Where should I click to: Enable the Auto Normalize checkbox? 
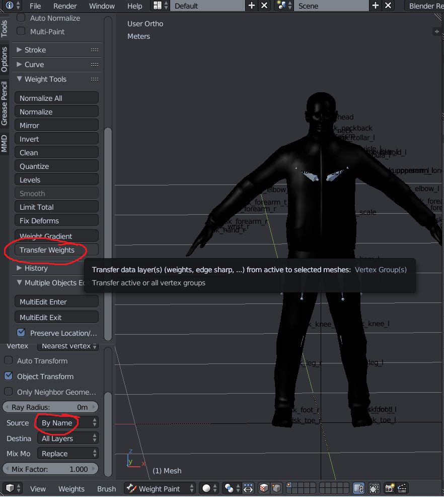click(x=21, y=18)
